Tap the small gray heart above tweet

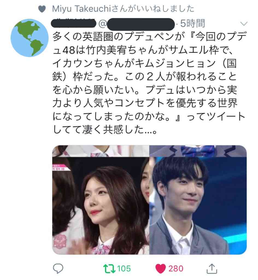42,9
